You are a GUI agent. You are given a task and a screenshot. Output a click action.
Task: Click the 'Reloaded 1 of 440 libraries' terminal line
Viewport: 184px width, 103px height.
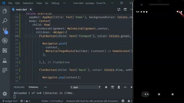[x=44, y=93]
